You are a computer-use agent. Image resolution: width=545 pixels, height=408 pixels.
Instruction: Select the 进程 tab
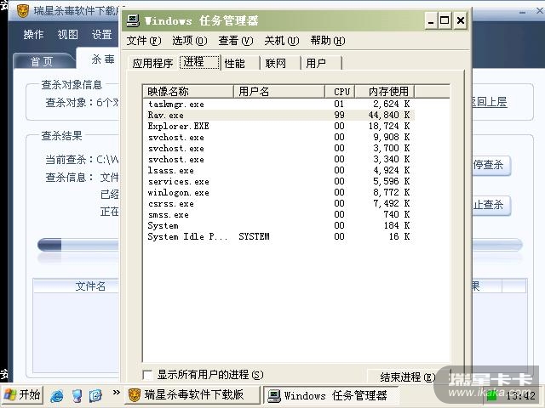pyautogui.click(x=200, y=62)
